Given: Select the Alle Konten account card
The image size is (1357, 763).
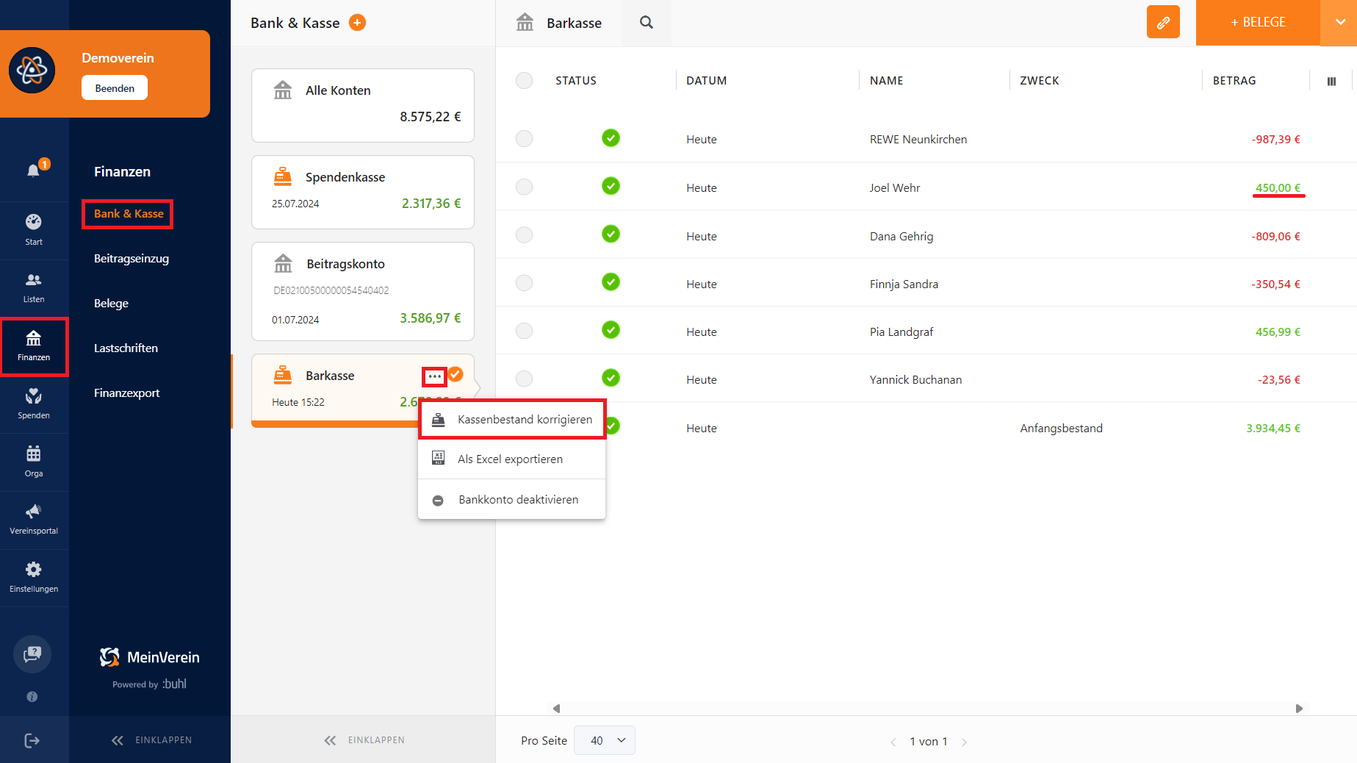Looking at the screenshot, I should pyautogui.click(x=363, y=105).
